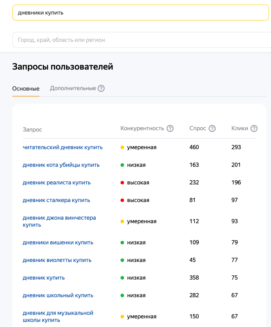
Task: Open query читательский дневник купить
Action: coord(63,147)
